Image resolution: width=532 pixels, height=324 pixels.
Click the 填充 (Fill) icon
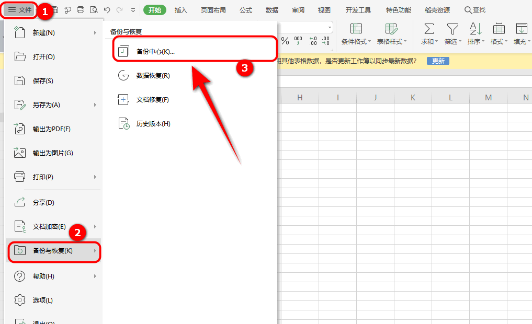point(520,29)
